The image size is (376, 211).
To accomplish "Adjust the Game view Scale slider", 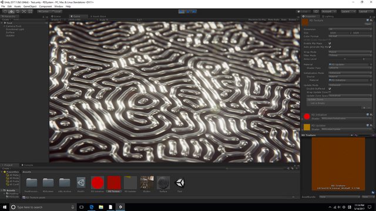I will [122, 20].
